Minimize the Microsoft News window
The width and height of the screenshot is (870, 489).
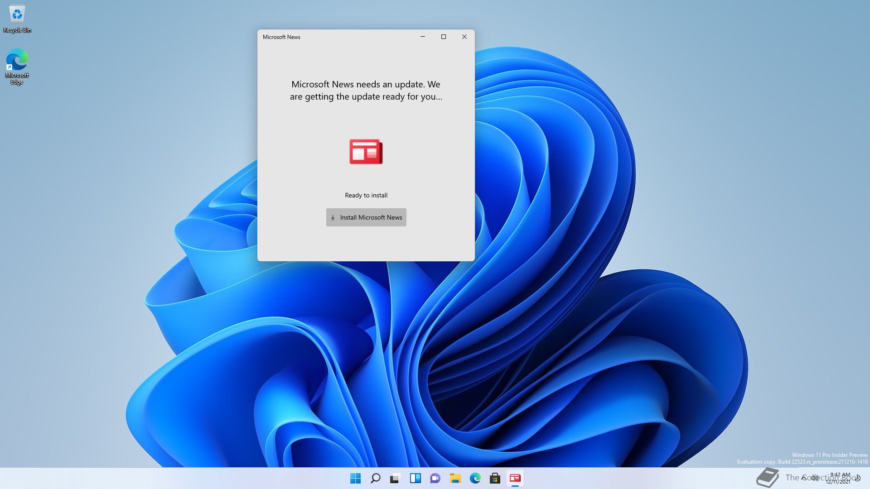423,37
